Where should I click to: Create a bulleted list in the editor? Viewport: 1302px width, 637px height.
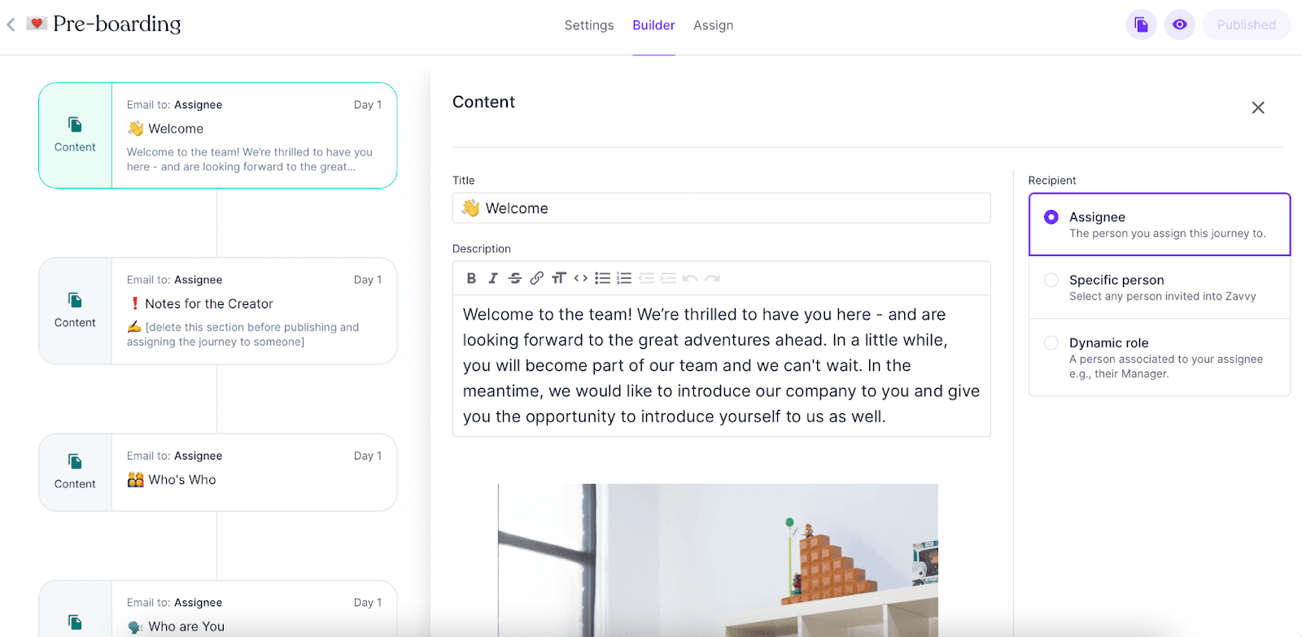pyautogui.click(x=602, y=277)
